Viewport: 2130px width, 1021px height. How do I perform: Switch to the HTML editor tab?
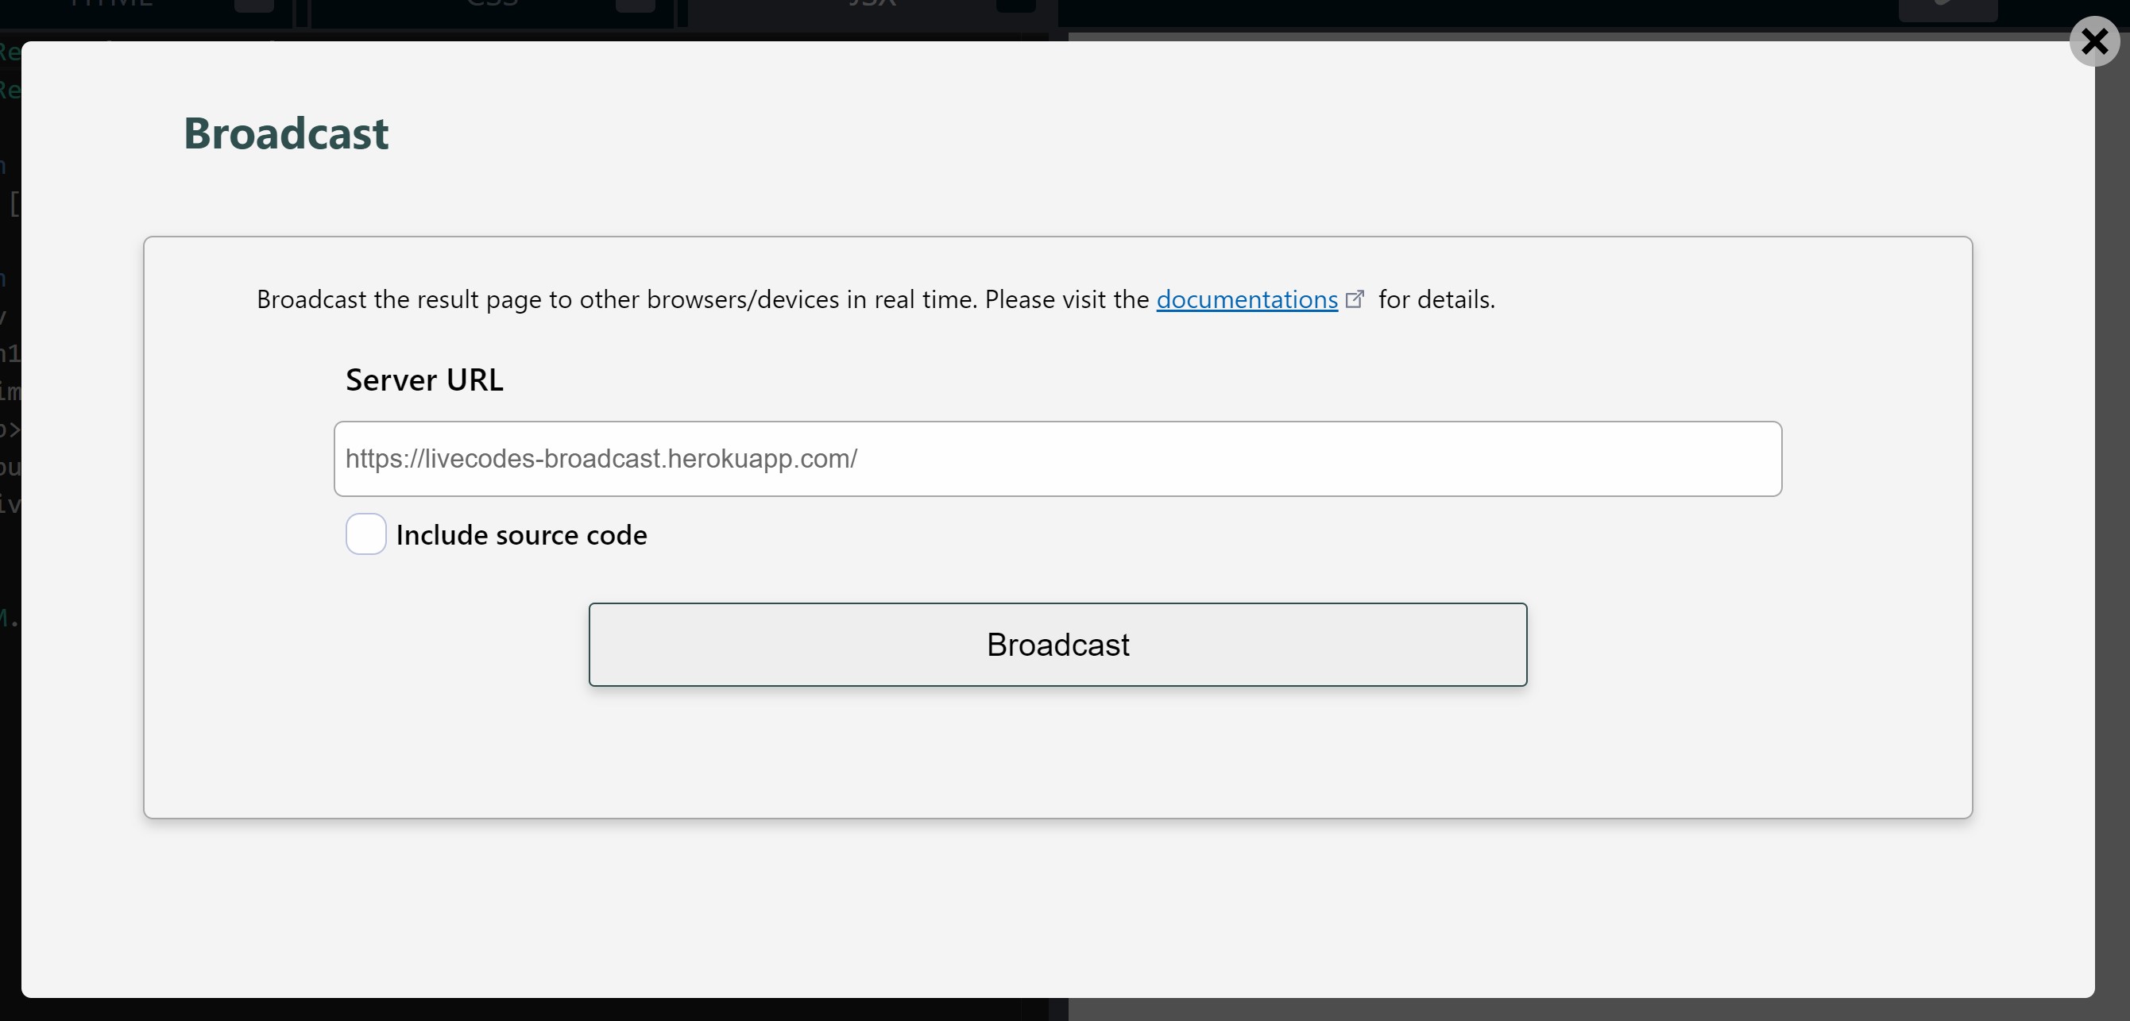click(x=112, y=5)
